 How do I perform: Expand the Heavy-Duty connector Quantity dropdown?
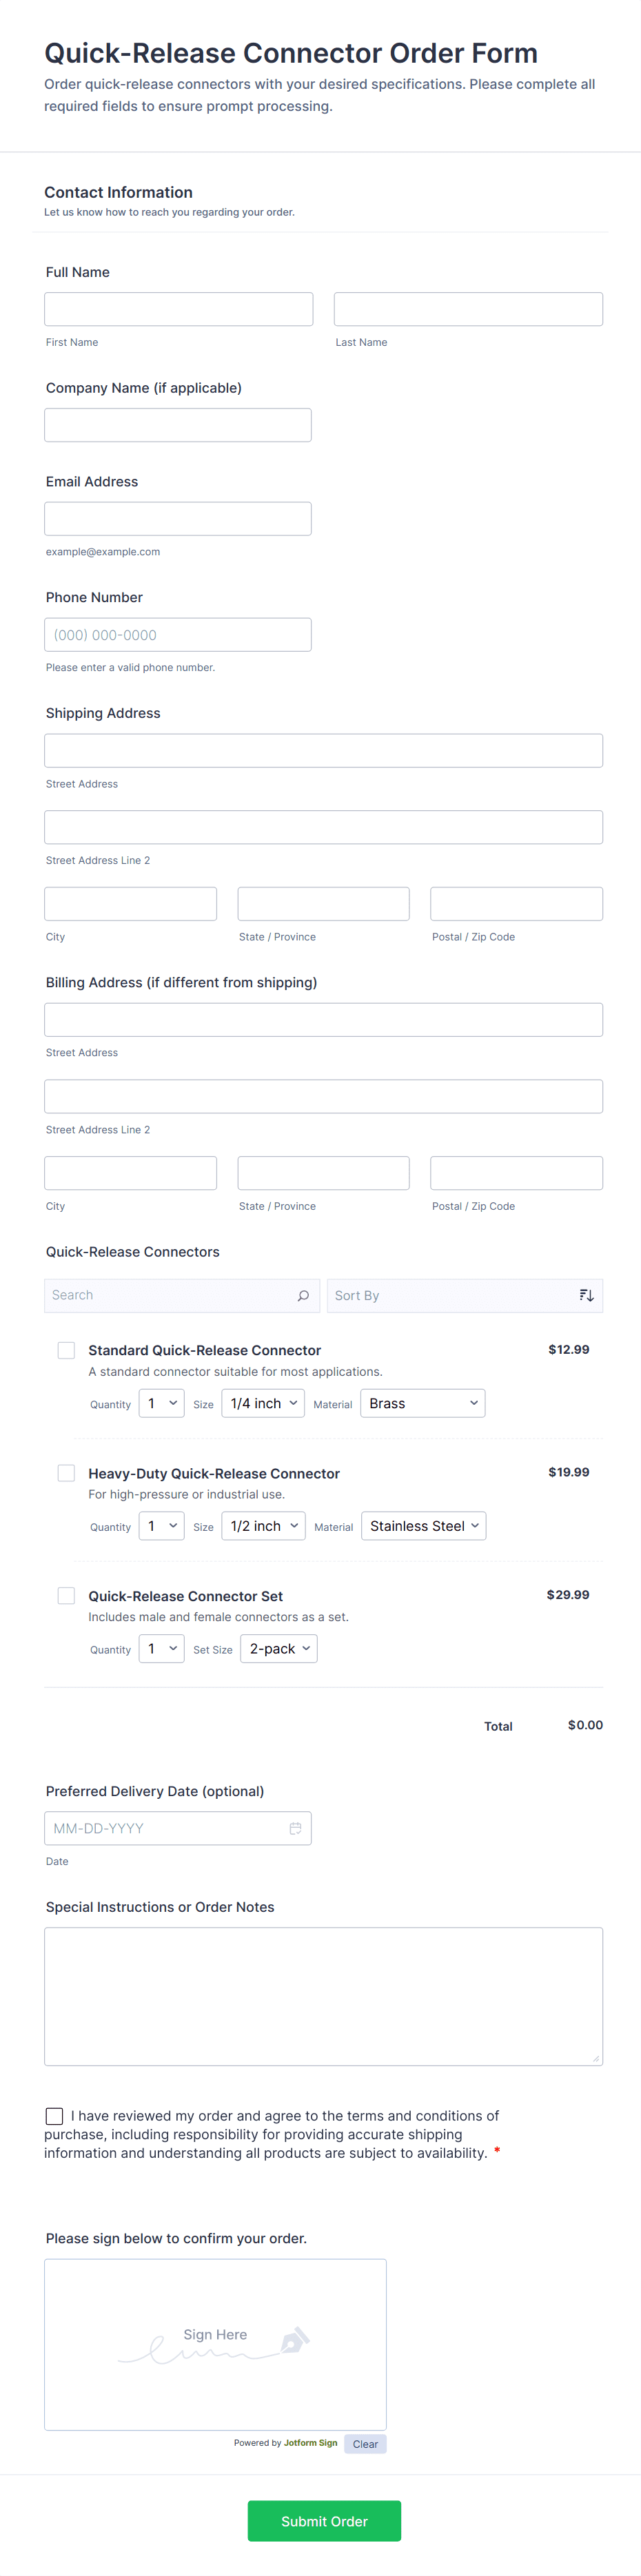point(161,1526)
